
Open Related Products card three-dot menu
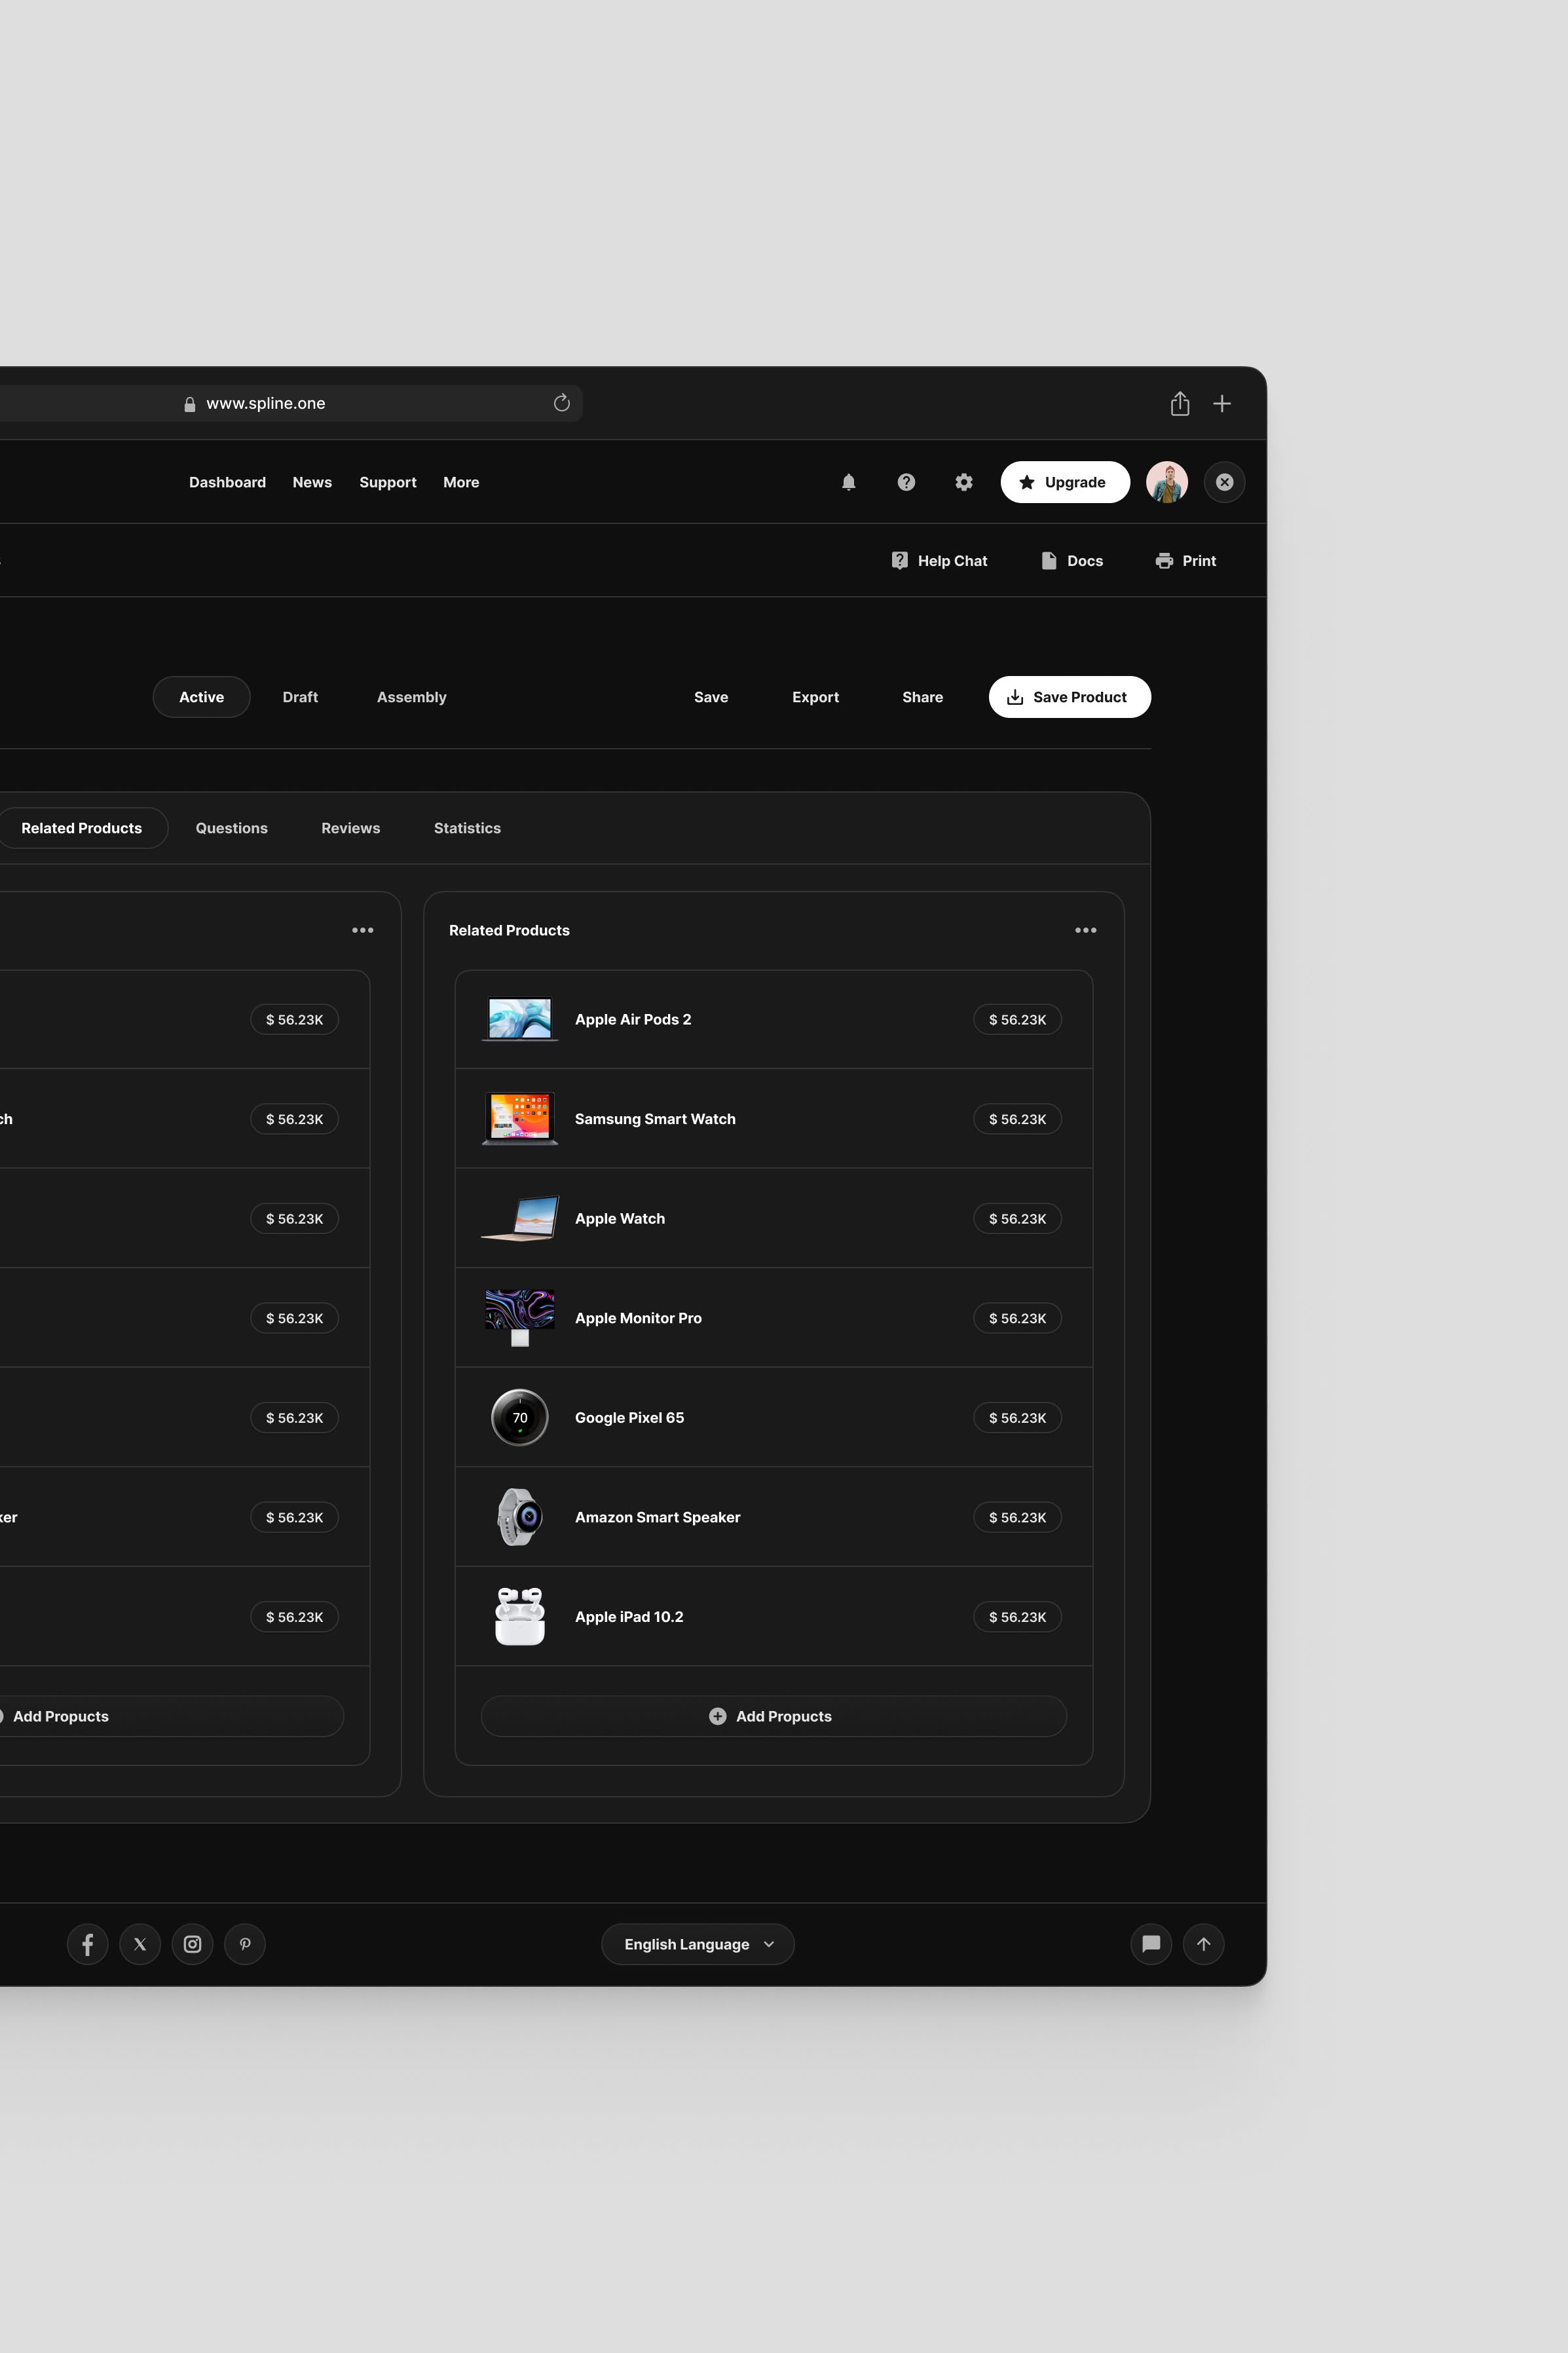(x=1085, y=930)
